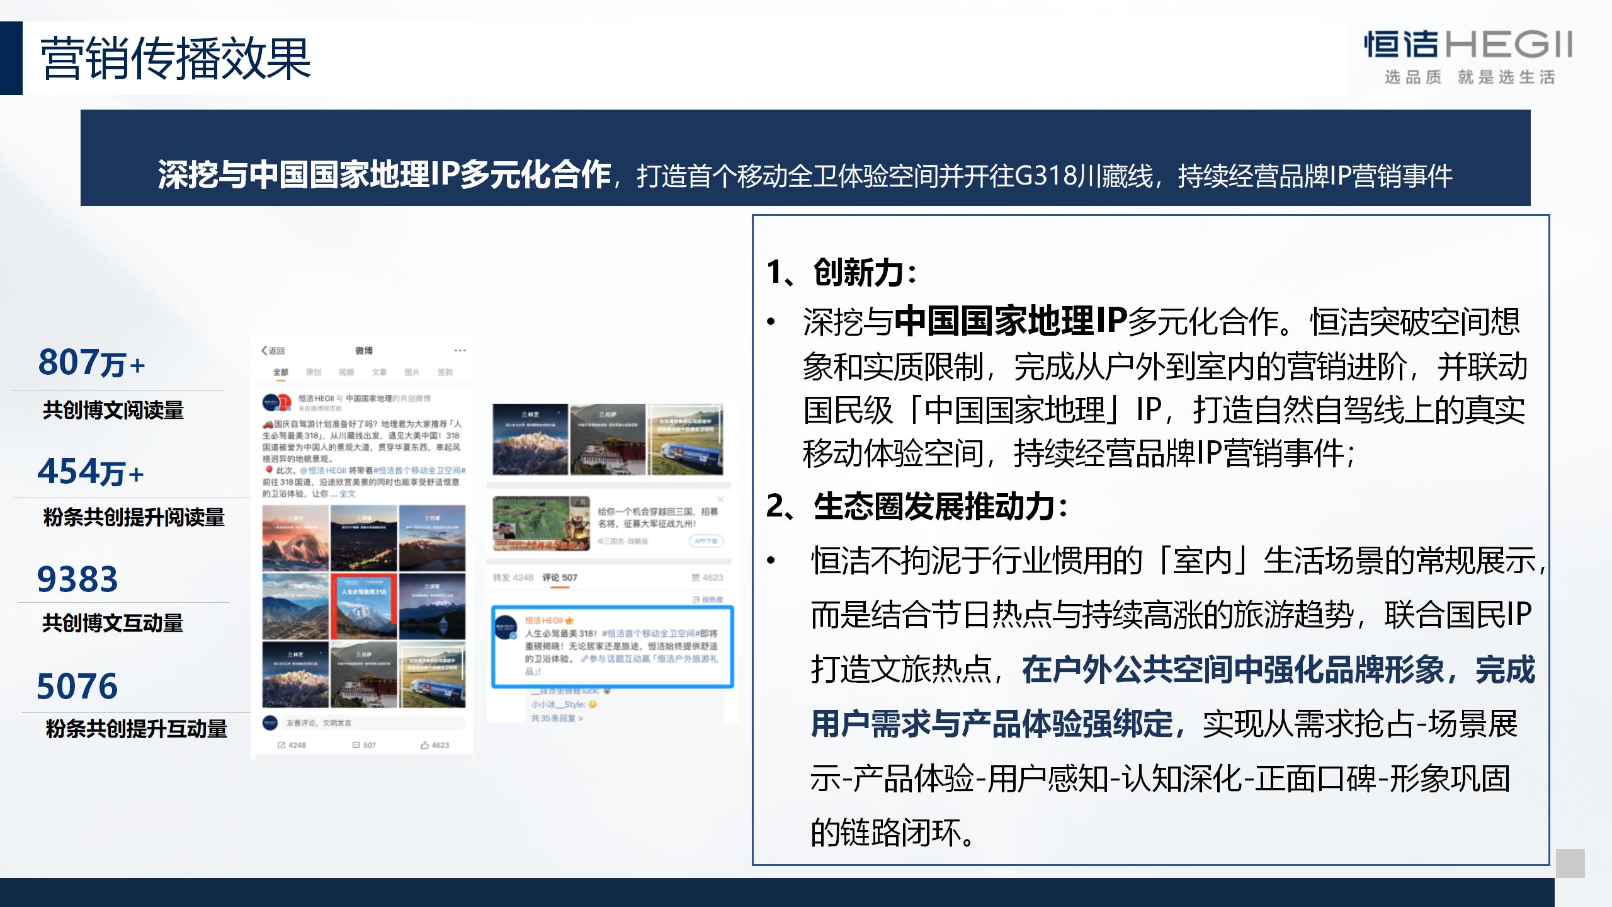
Task: Click the 1、创新力 heading
Action: [x=842, y=273]
